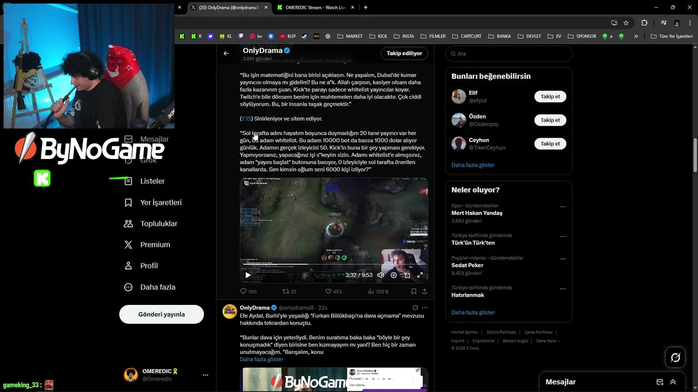This screenshot has width=698, height=392.
Task: Open view stats showing 292 B
Action: click(378, 291)
